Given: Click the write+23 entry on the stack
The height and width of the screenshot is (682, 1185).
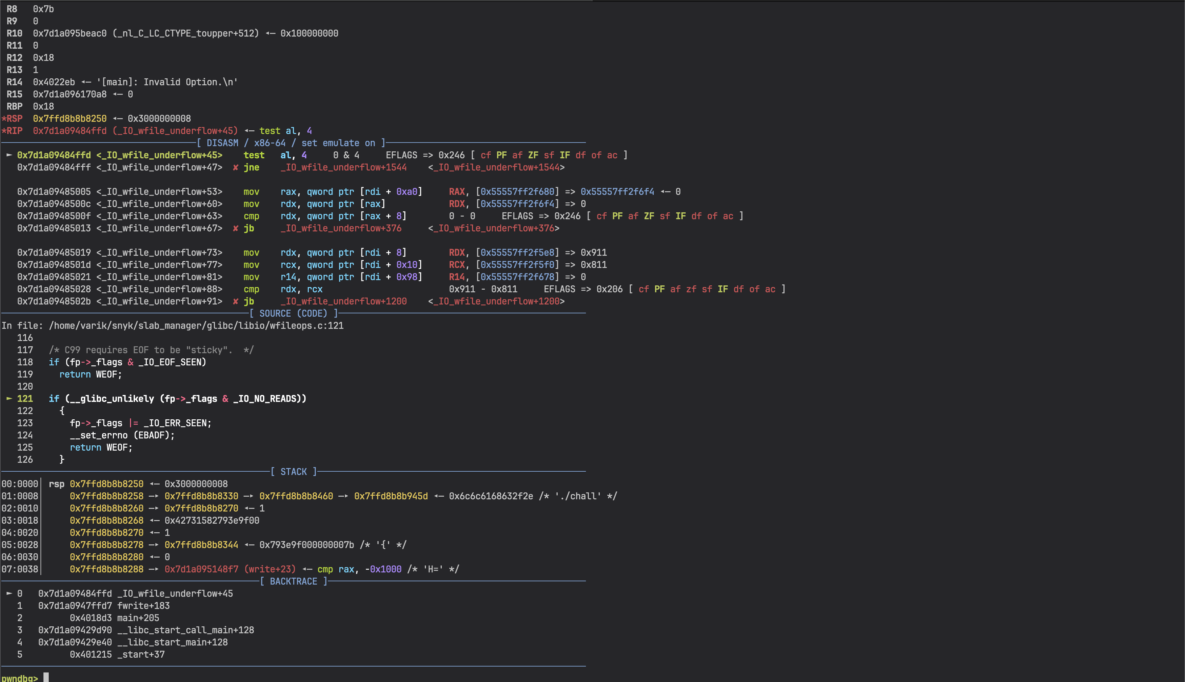Looking at the screenshot, I should [270, 569].
